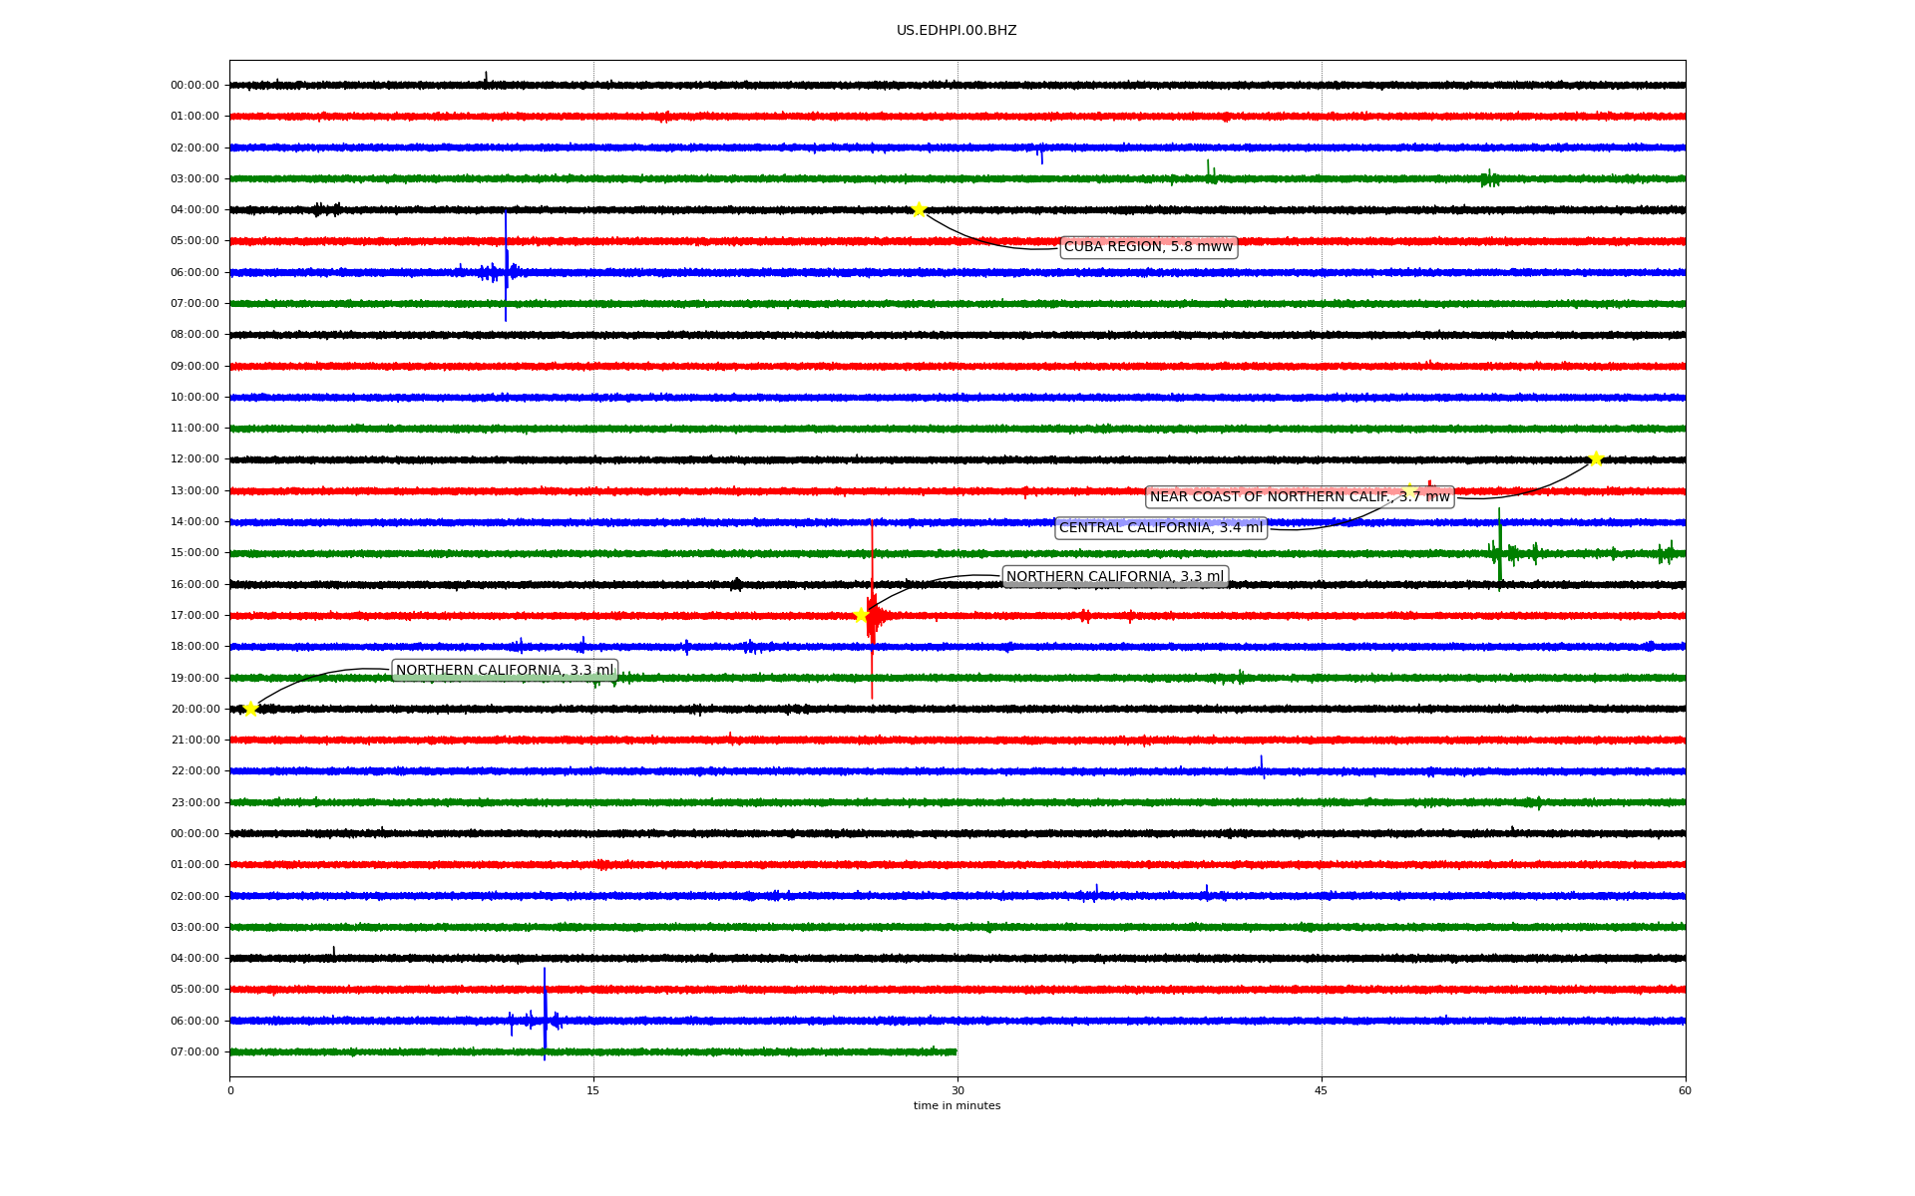Click the first 04:00:00 time label
This screenshot has height=1196, width=1915.
(194, 210)
